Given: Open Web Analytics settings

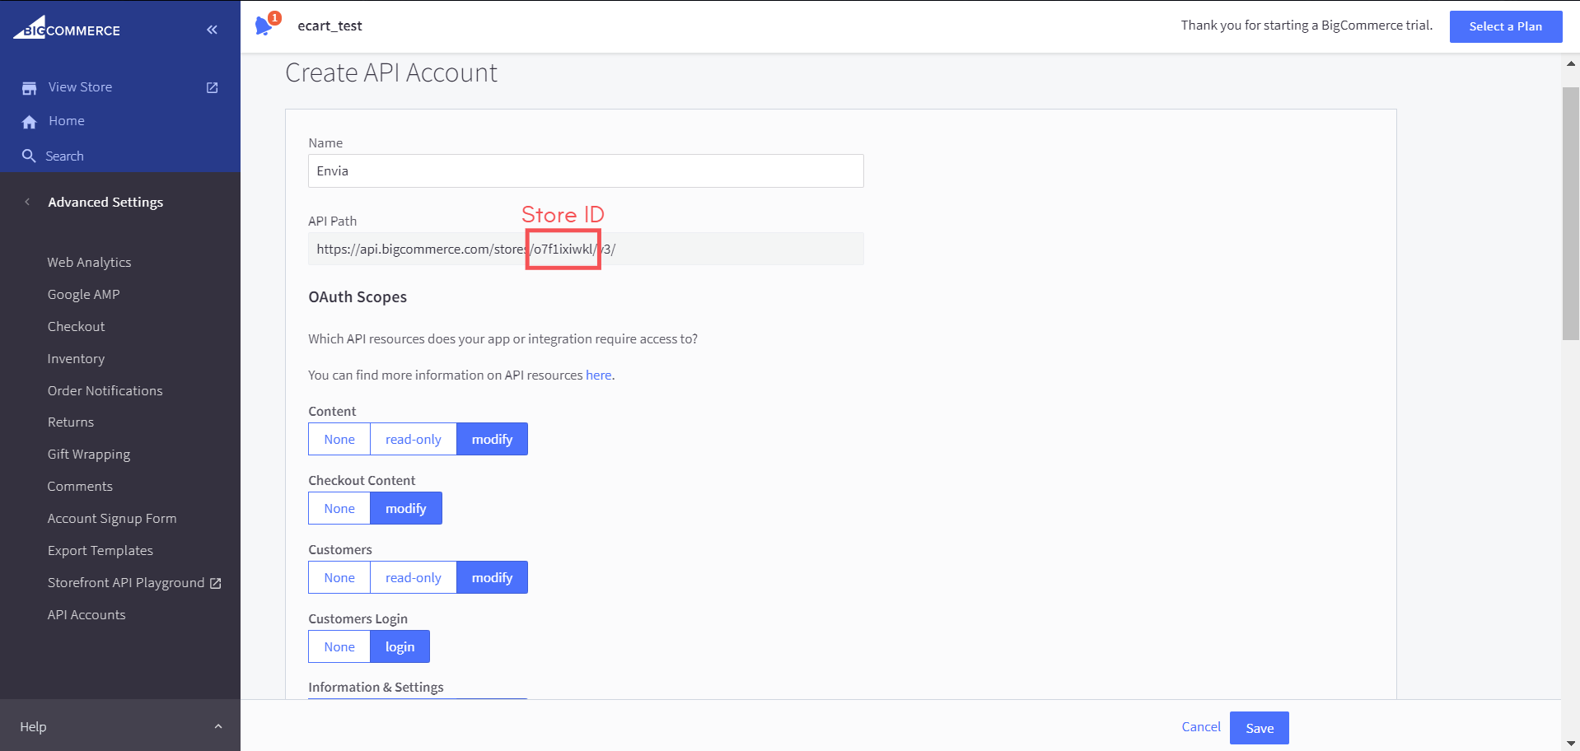Looking at the screenshot, I should tap(89, 263).
